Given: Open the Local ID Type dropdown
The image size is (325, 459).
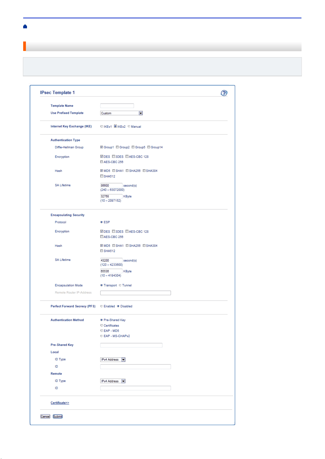Looking at the screenshot, I should pos(113,360).
